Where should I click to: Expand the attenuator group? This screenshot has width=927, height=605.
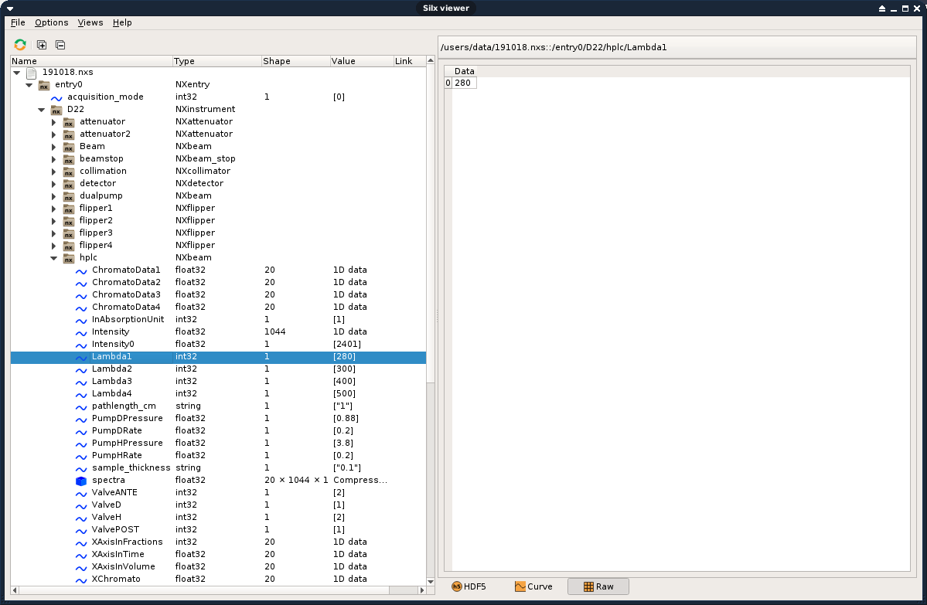pyautogui.click(x=54, y=122)
